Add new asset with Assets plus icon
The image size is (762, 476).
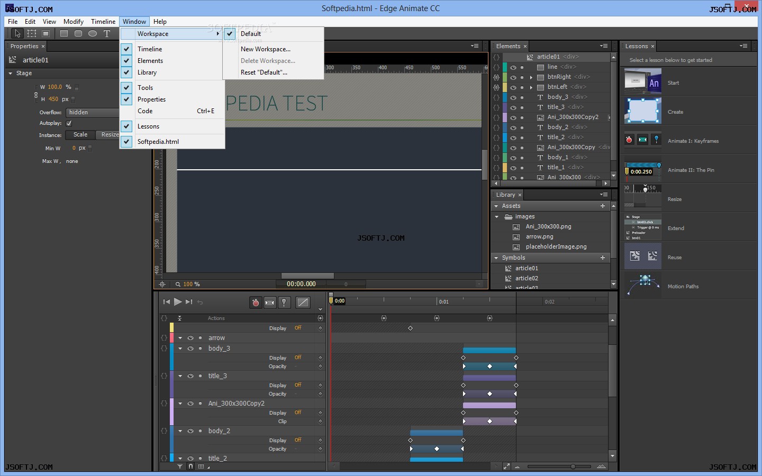[x=603, y=206]
